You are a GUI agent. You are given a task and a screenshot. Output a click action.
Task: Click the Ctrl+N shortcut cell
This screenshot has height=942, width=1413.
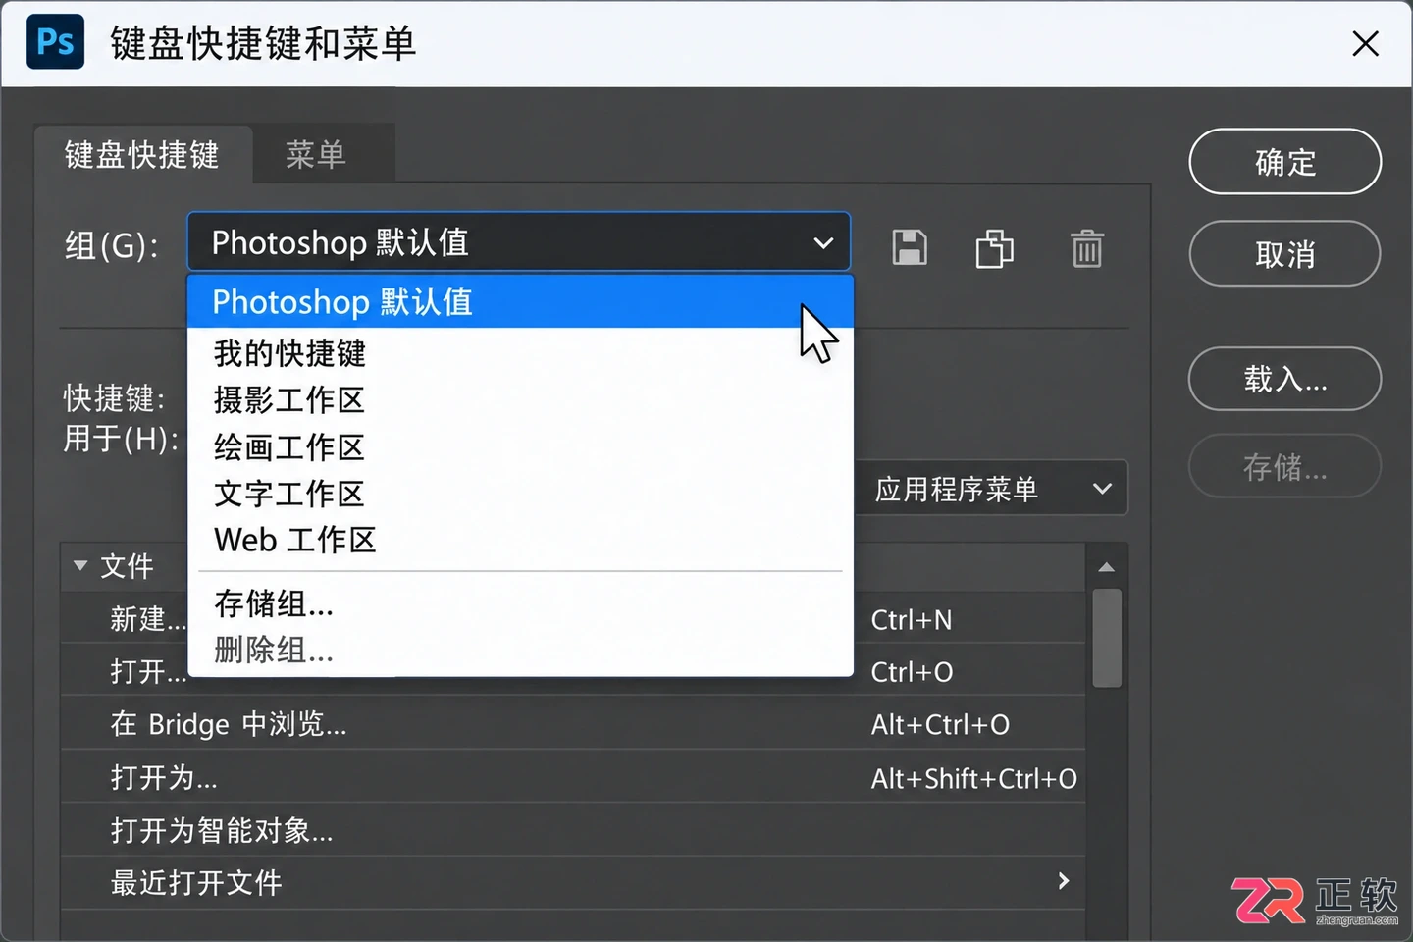click(912, 620)
